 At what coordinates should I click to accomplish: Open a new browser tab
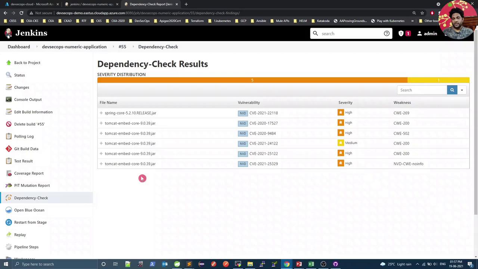pyautogui.click(x=186, y=4)
